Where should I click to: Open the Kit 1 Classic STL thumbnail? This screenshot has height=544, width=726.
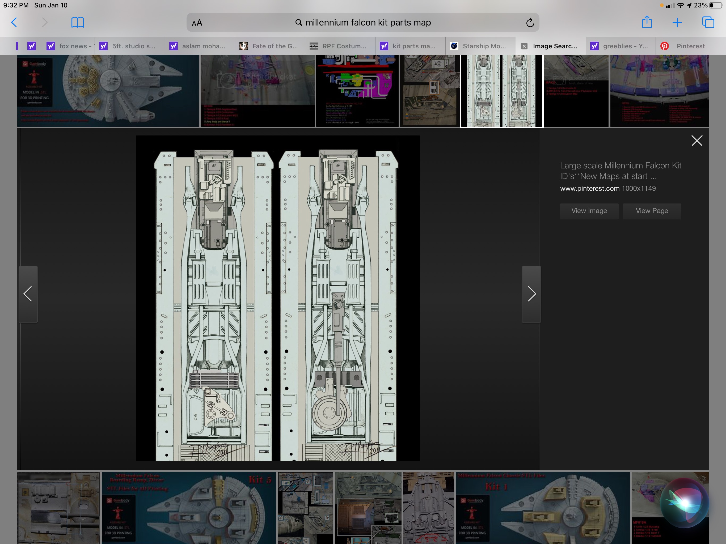pos(543,508)
